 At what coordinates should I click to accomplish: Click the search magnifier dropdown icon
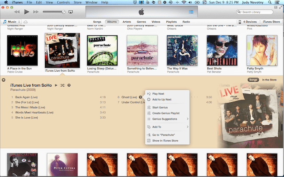240,12
